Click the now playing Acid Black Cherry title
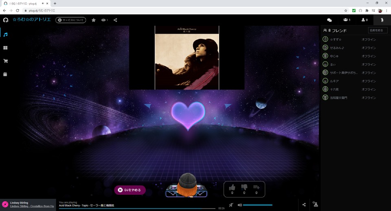The image size is (391, 211). pyautogui.click(x=86, y=206)
